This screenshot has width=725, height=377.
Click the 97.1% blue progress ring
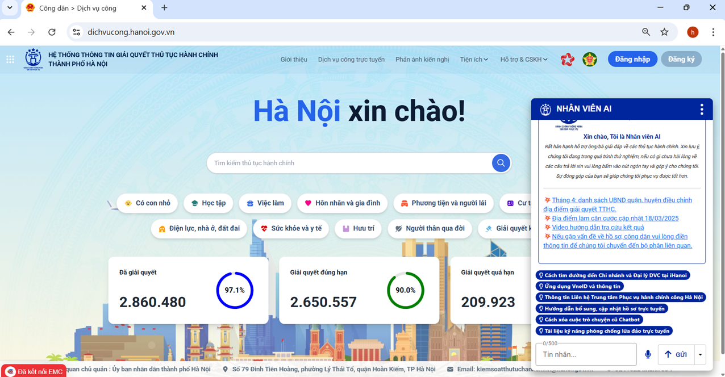(235, 290)
